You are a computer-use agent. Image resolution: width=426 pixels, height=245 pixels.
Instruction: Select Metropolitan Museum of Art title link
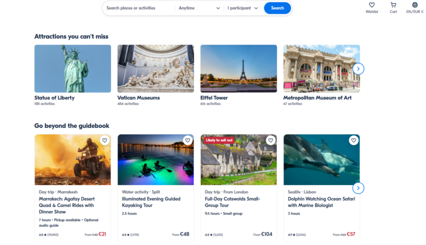(x=317, y=98)
